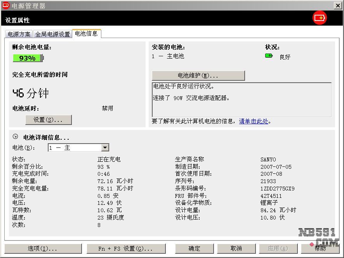Open battery delay 设置(S)... button
Image resolution: width=344 pixels, height=258 pixels.
coord(49,120)
